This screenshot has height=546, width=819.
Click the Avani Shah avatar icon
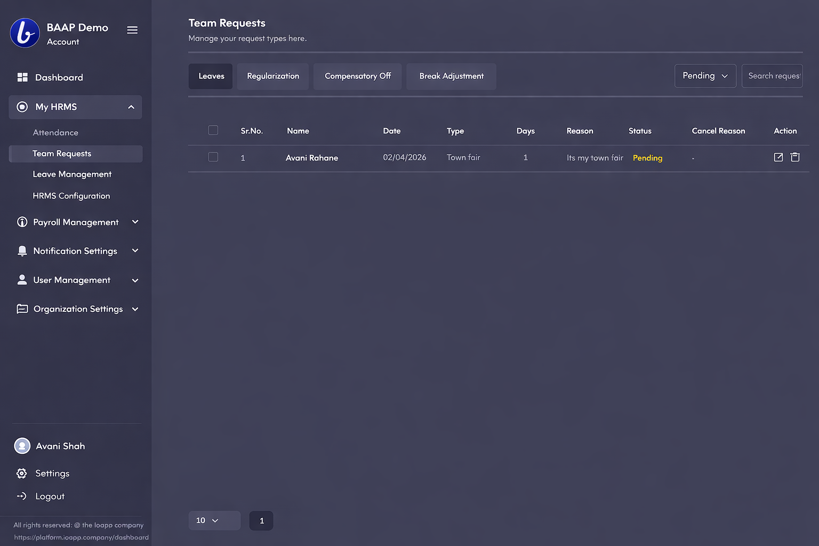[x=22, y=446]
